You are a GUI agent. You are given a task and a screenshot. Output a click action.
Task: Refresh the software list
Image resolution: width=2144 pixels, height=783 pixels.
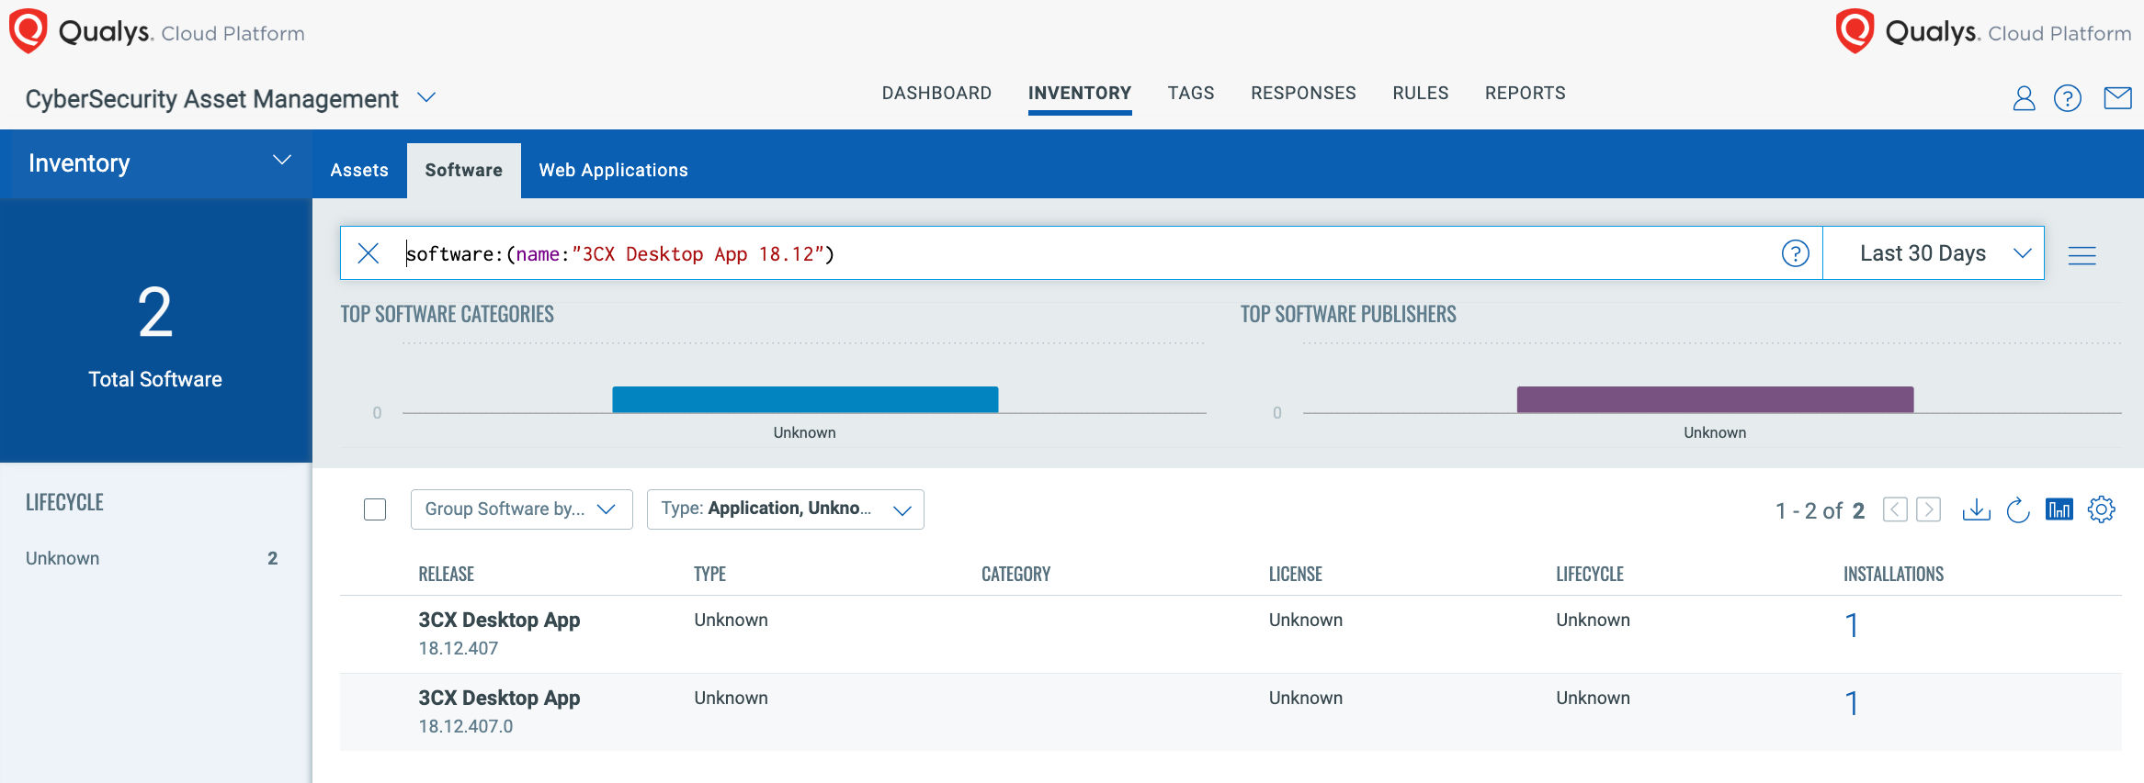2018,509
